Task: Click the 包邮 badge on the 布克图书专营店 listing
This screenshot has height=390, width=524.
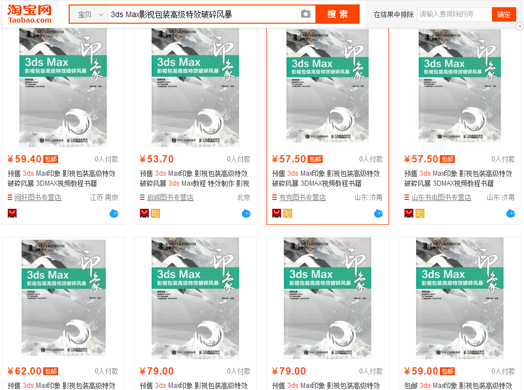Action: click(x=315, y=159)
